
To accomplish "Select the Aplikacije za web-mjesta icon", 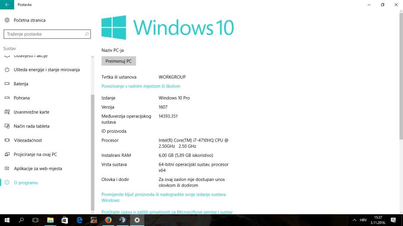I will pyautogui.click(x=7, y=168).
